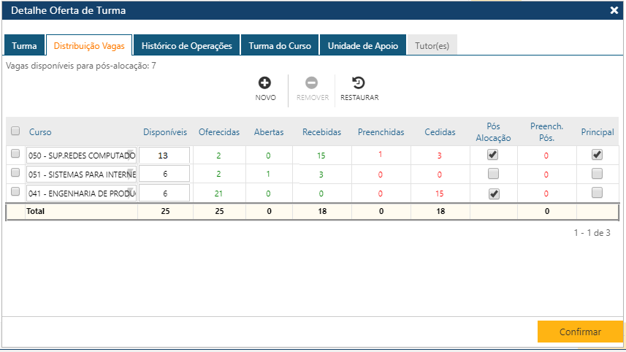626x352 pixels.
Task: Close the Detalhe Oferta de Turma dialog
Action: pos(614,10)
